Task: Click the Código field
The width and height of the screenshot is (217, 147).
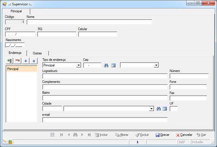Action: (15, 22)
